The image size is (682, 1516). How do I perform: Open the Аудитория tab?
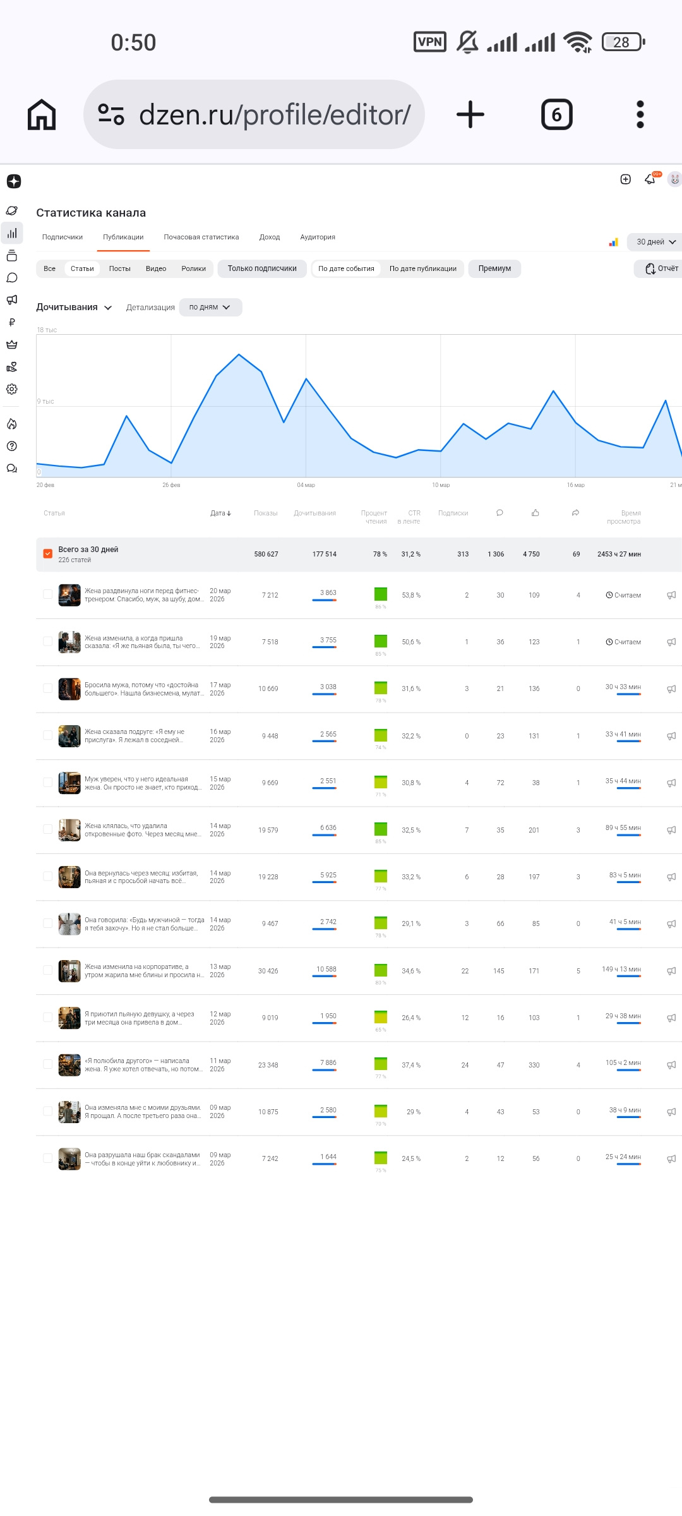[x=318, y=237]
